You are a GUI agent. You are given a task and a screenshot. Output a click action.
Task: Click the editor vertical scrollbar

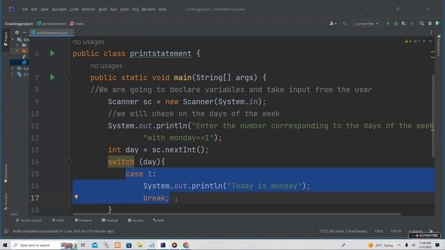tap(432, 116)
